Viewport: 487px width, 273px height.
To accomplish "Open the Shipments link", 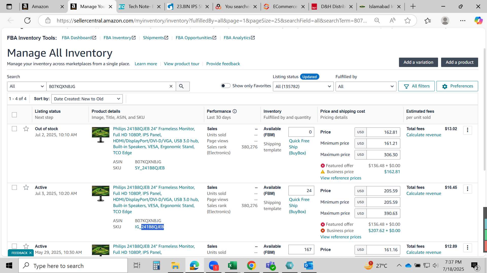I will click(x=155, y=38).
